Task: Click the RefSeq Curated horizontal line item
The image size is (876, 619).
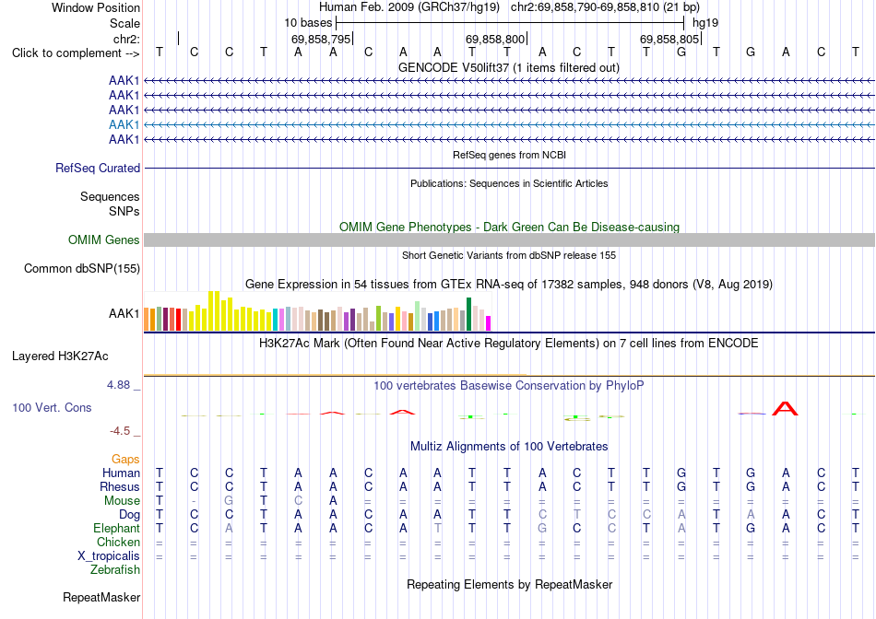Action: click(509, 168)
